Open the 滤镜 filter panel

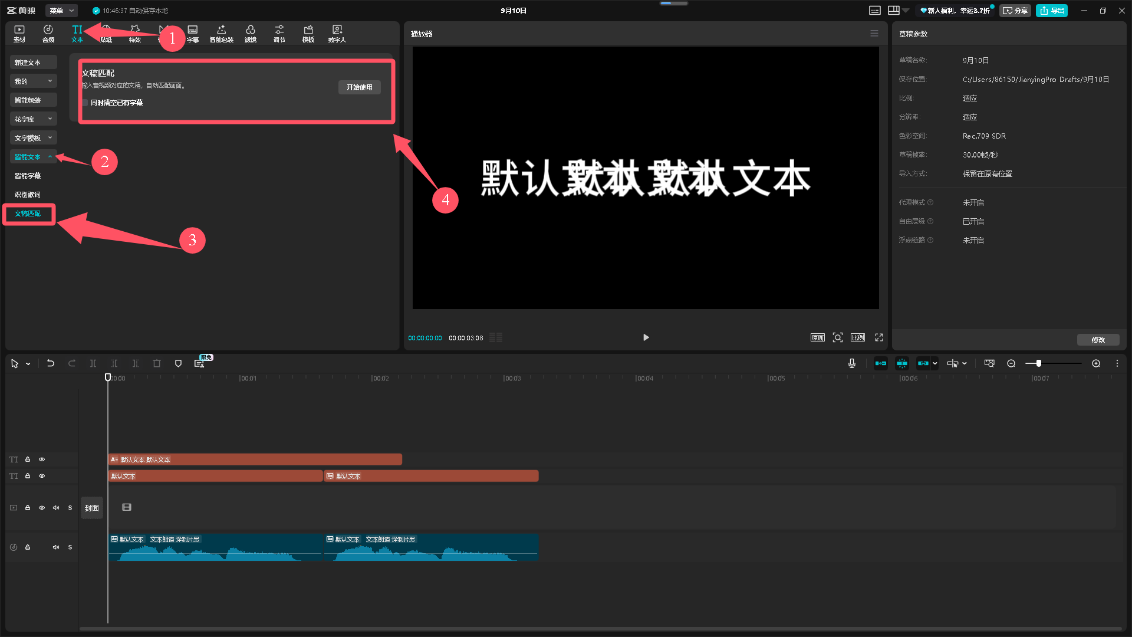[251, 33]
